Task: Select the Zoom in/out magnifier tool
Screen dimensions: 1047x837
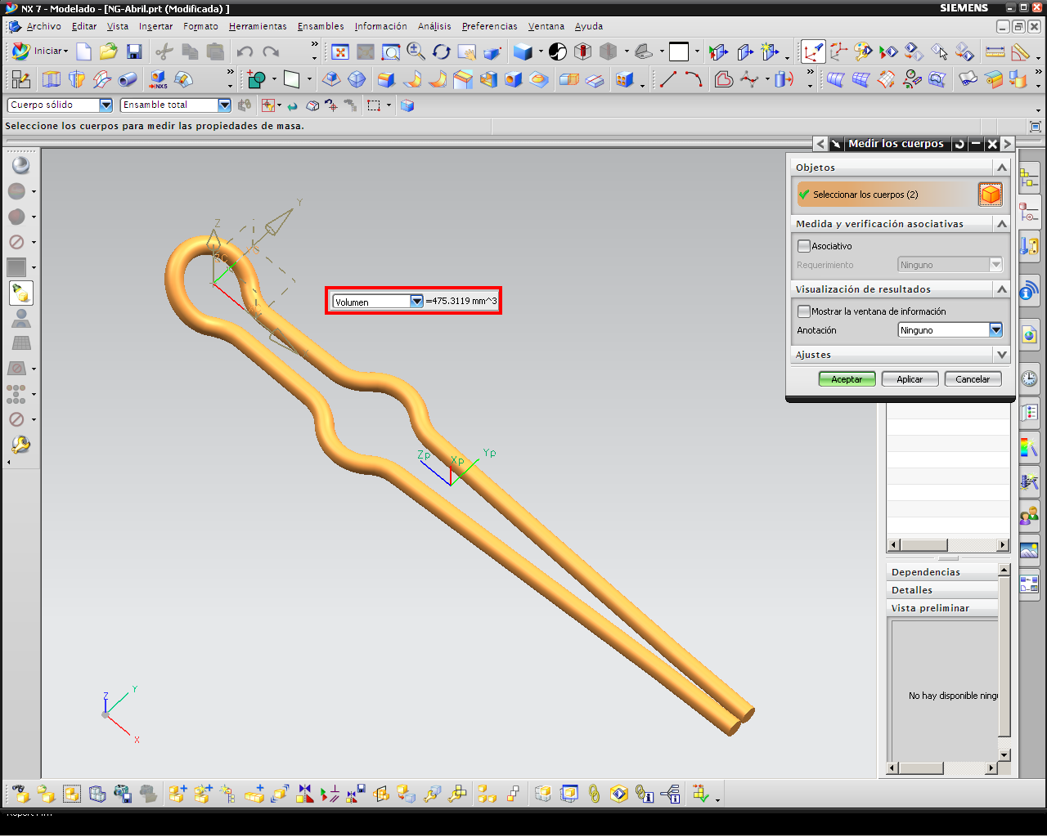Action: 416,51
